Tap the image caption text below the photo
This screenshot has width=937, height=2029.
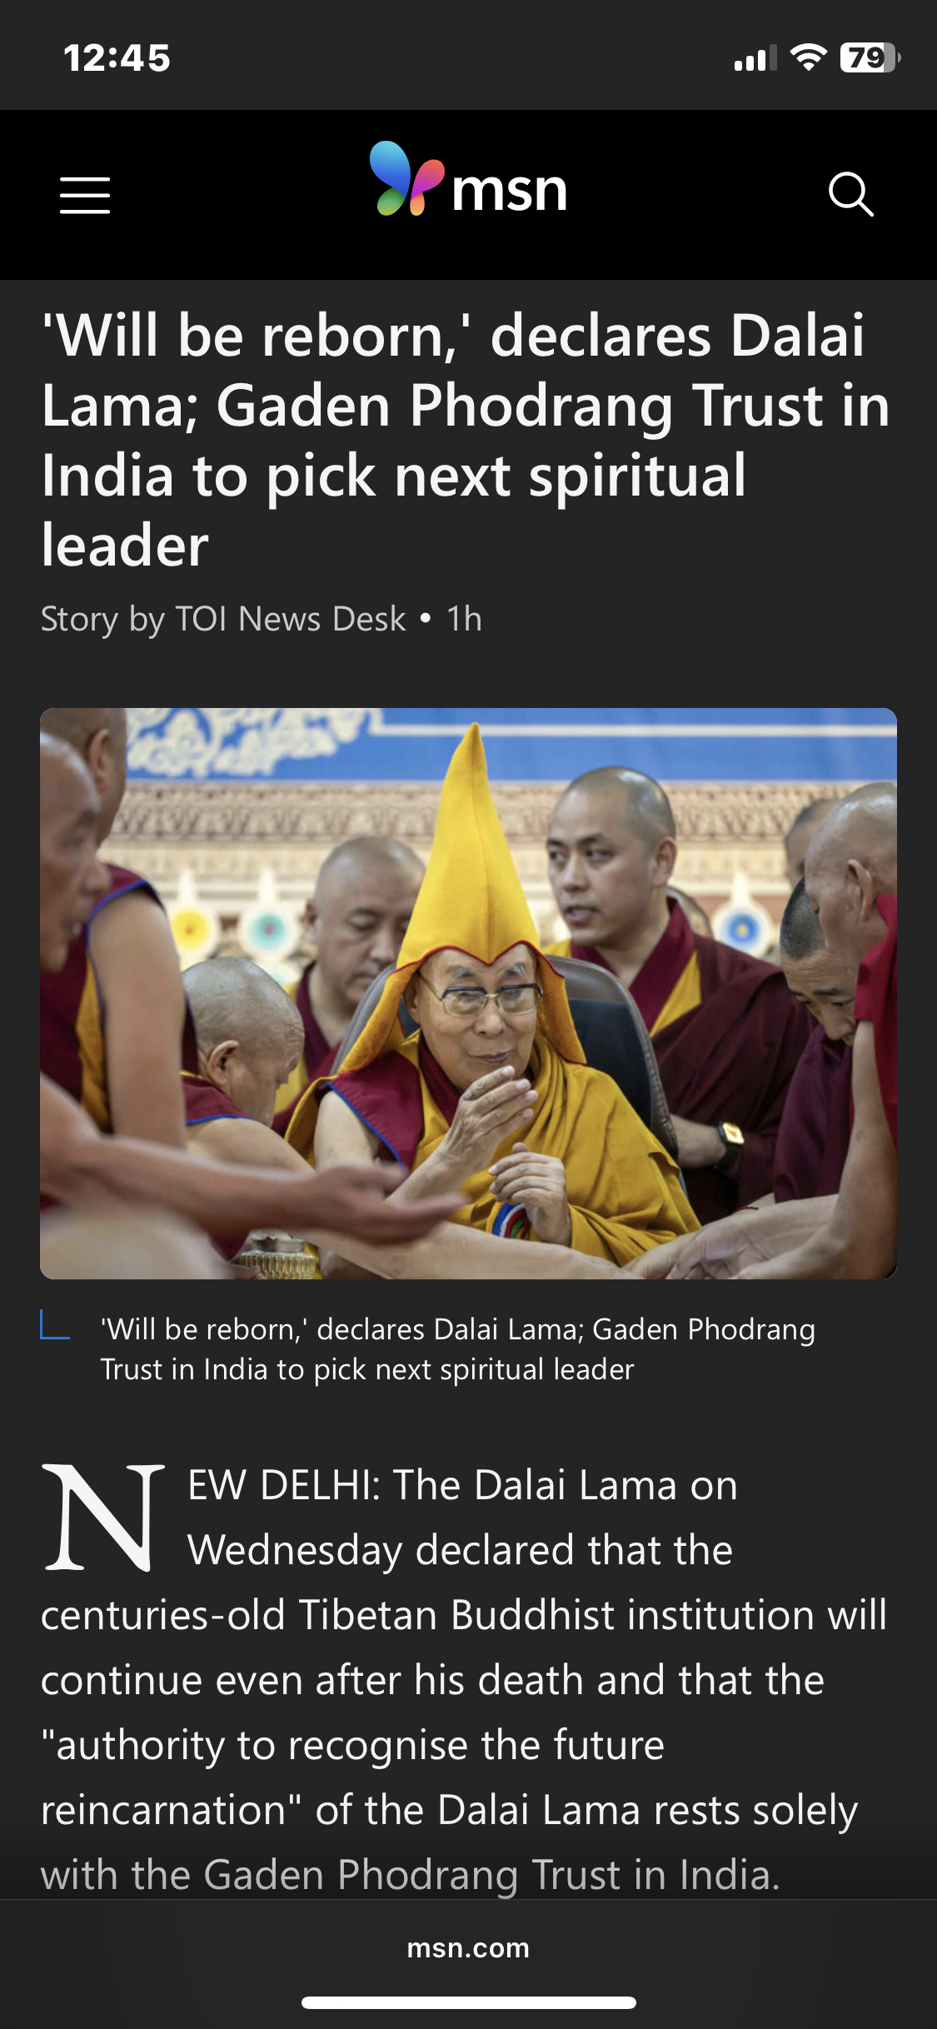coord(457,1349)
